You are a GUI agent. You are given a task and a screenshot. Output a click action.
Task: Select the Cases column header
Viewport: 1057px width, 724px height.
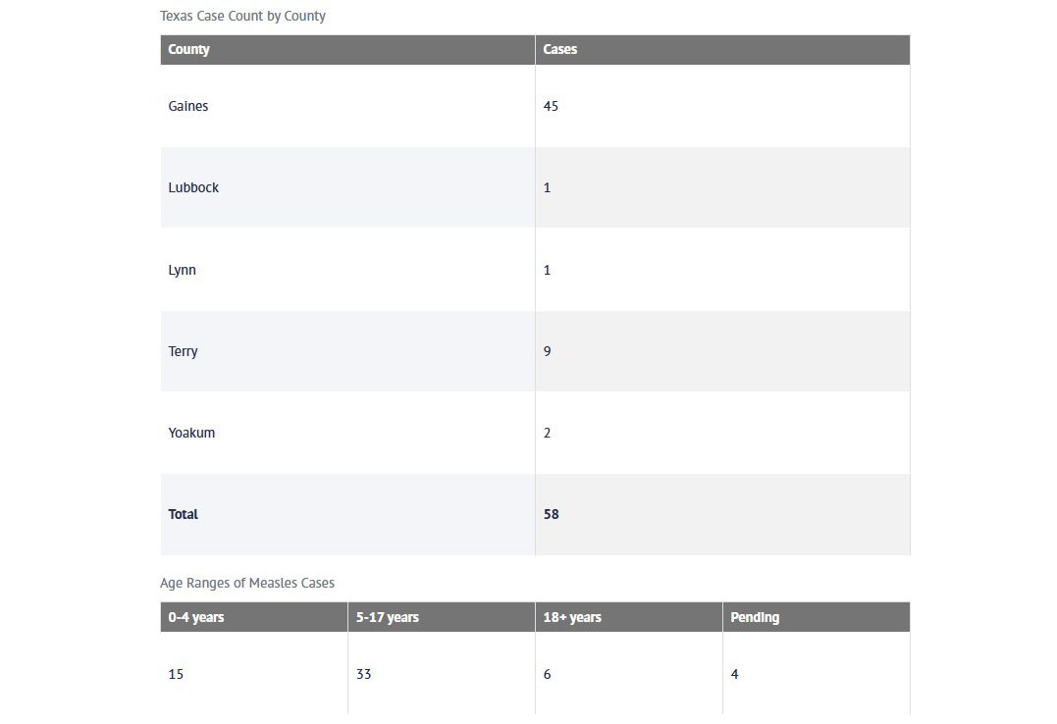click(x=560, y=49)
